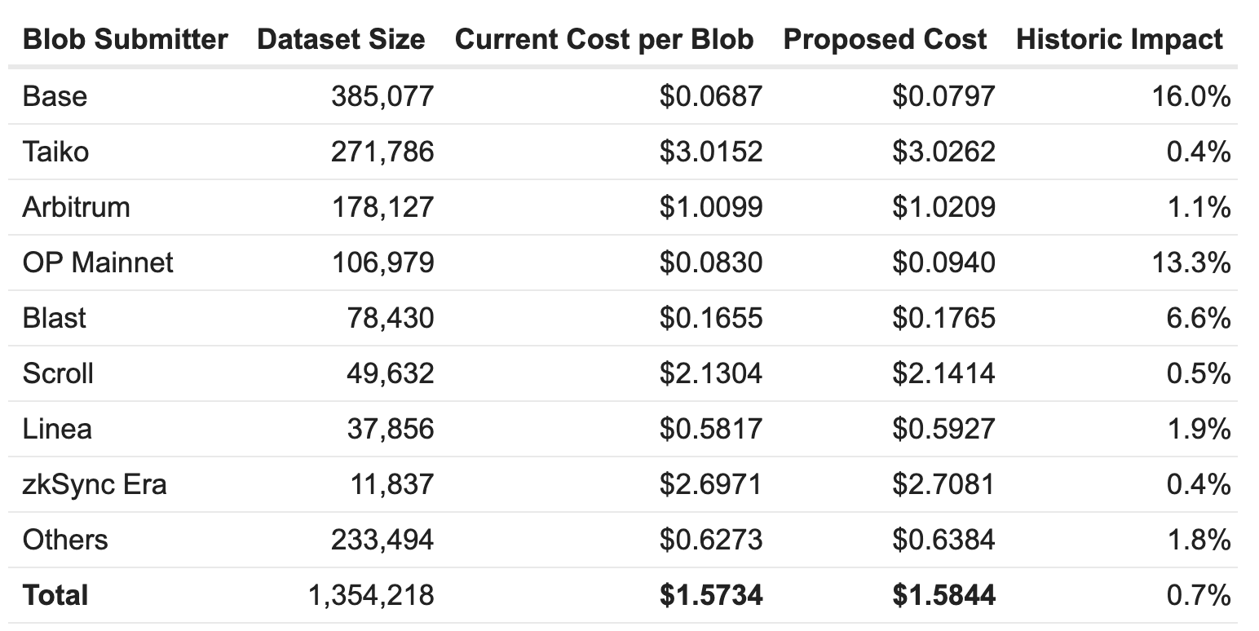Select the Linea row label
The height and width of the screenshot is (631, 1259).
[57, 429]
